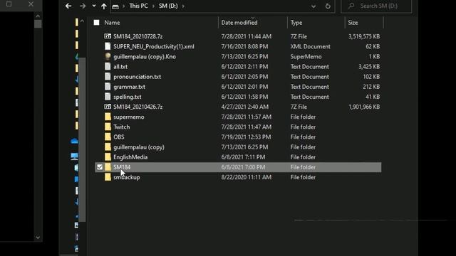Select the file name grammar.txt
Viewport: 456px width, 256px height.
click(x=129, y=87)
